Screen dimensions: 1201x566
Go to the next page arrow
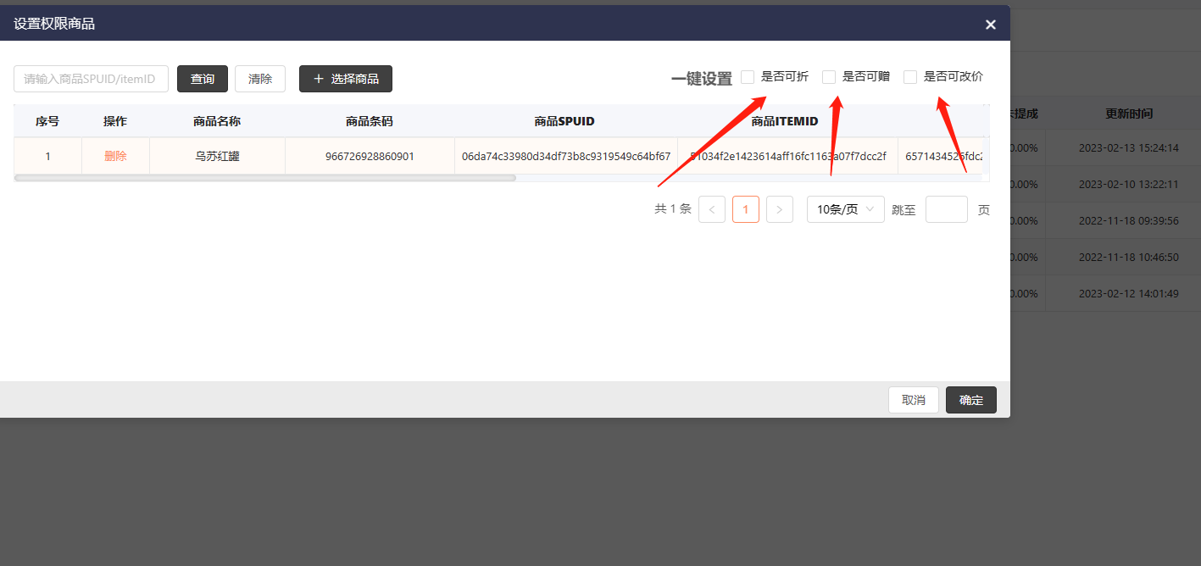click(x=779, y=209)
